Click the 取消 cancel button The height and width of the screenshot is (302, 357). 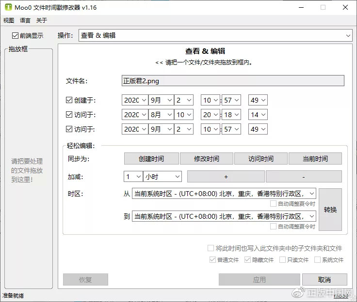coord(325,280)
